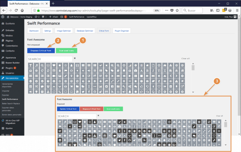Click Scan used icons under Not enqueued
The width and height of the screenshot is (241, 152).
[x=67, y=51]
